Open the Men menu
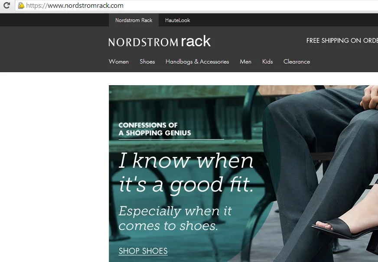 [x=245, y=61]
